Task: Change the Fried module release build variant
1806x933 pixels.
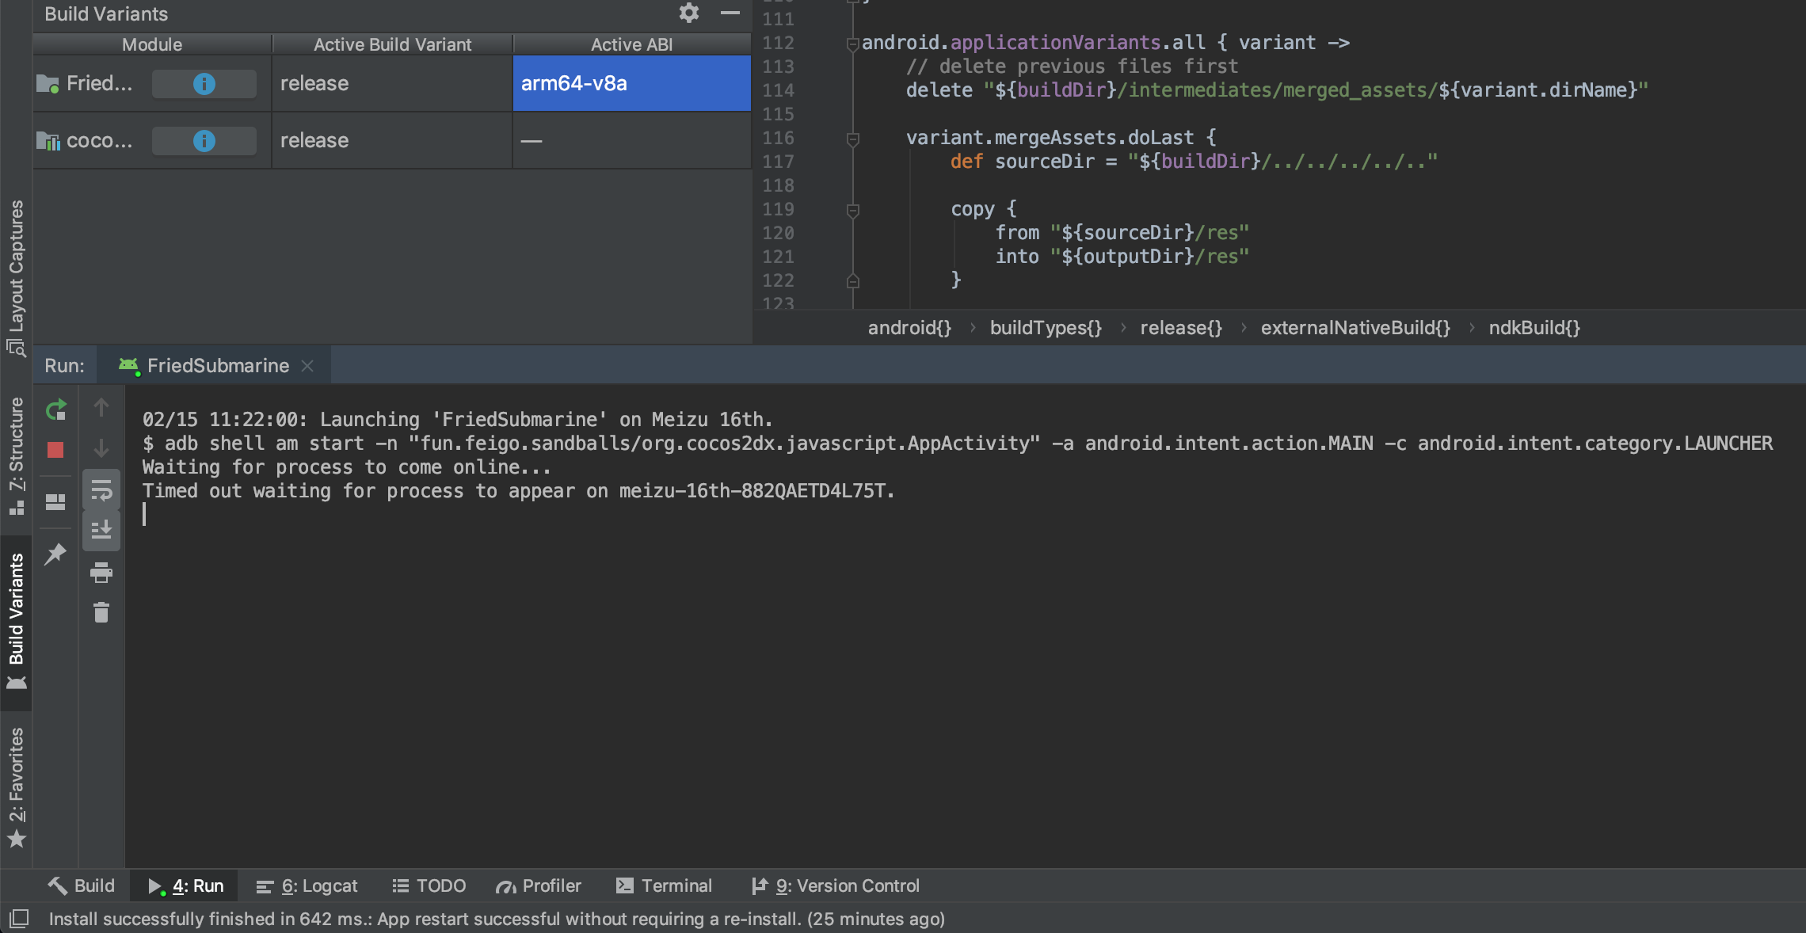Action: pyautogui.click(x=392, y=83)
